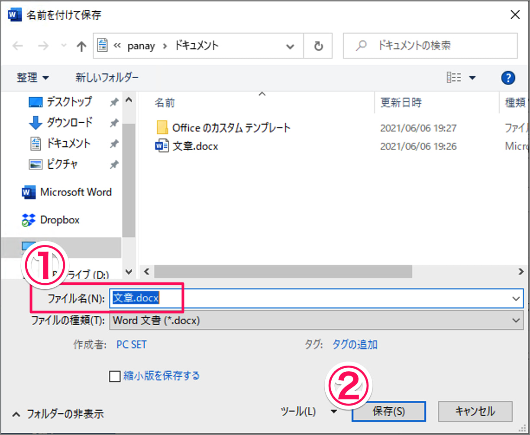Open the 整理 menu
Viewport: 530px width, 435px height.
click(32, 78)
